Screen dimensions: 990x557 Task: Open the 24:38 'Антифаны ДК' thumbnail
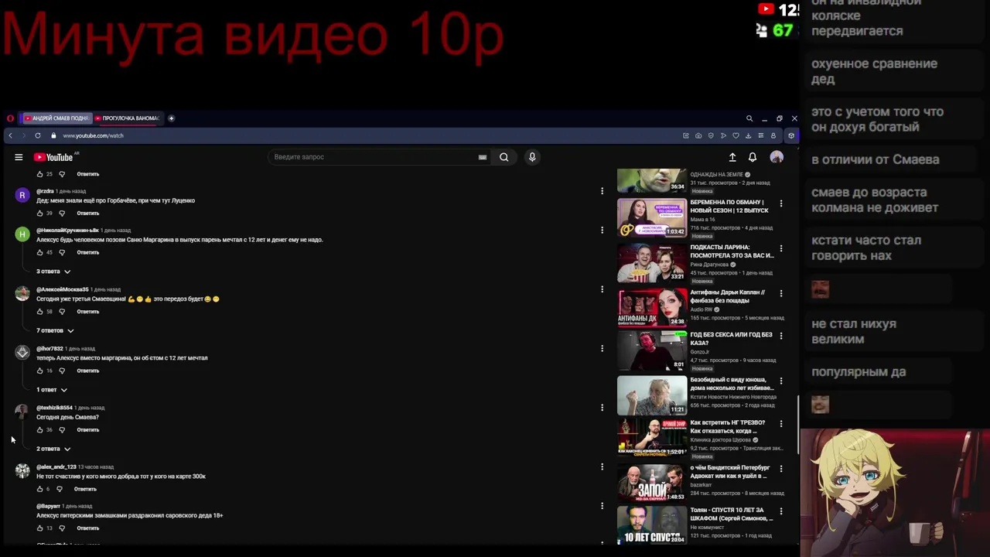click(652, 307)
